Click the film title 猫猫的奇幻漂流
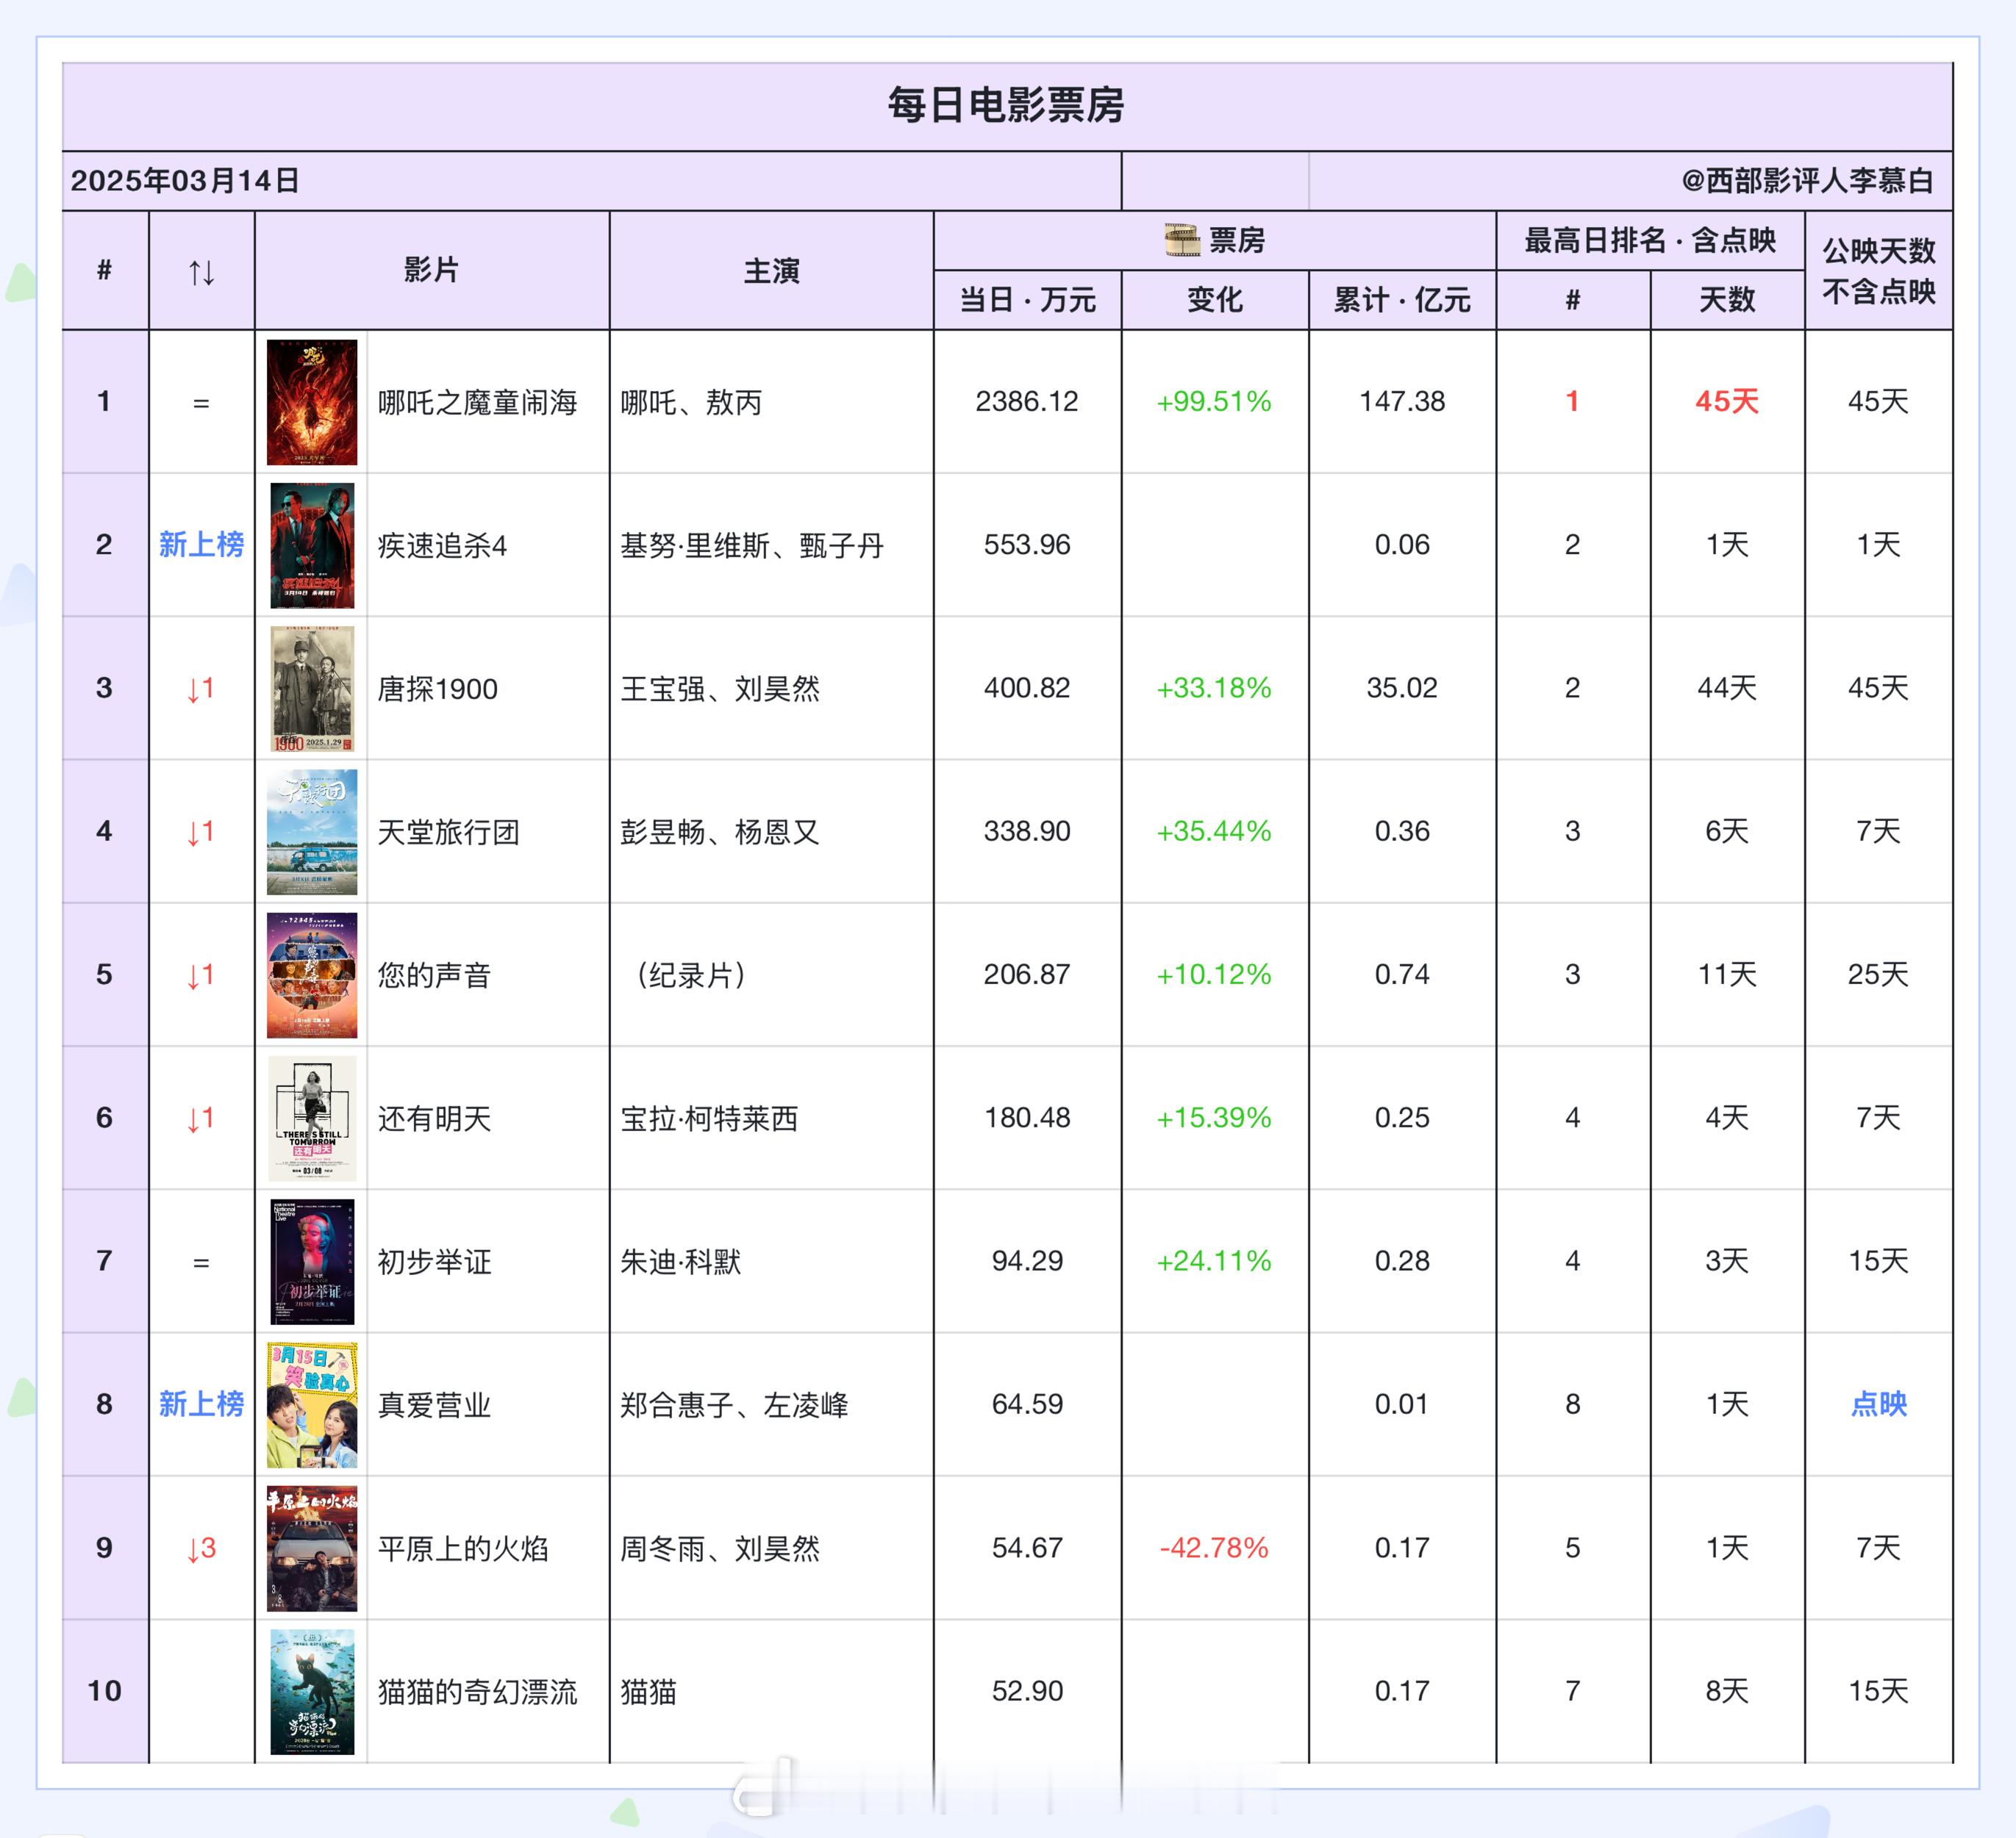 477,1691
